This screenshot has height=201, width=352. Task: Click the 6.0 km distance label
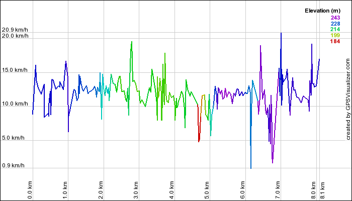[x=242, y=190]
